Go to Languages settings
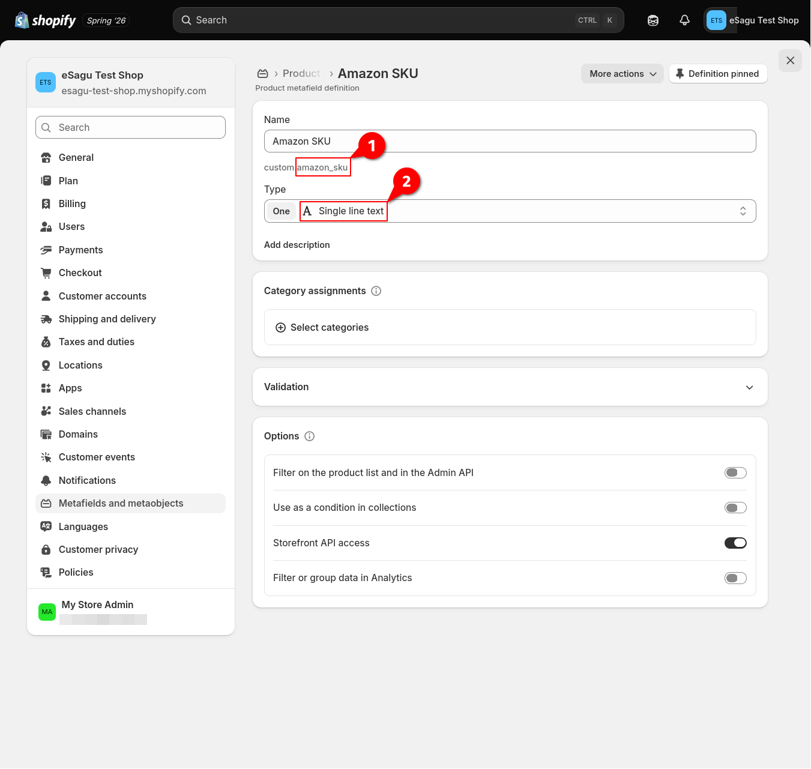 click(x=130, y=526)
